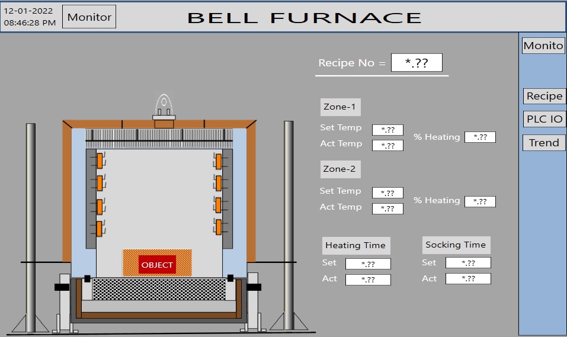This screenshot has width=567, height=337.
Task: Click the BELL FURNACE title
Action: [304, 18]
